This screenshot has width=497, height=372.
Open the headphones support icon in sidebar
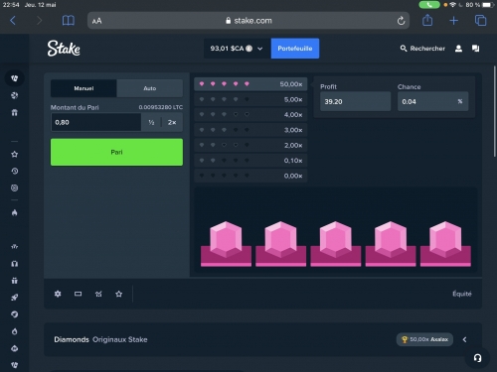click(x=14, y=264)
